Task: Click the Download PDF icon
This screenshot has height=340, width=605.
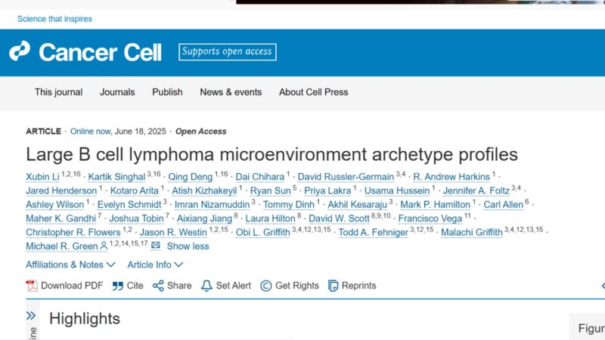Action: coord(32,286)
